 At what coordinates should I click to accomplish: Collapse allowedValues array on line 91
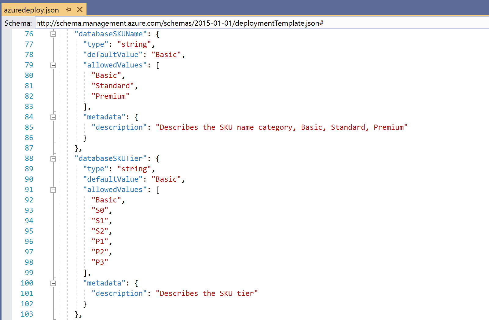(x=53, y=190)
